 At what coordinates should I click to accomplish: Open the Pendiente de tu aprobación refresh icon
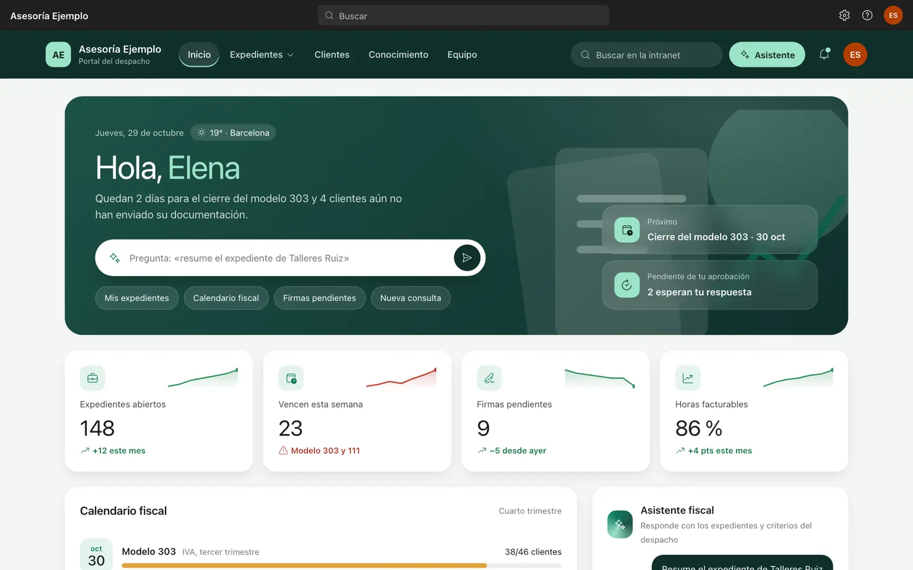(627, 285)
